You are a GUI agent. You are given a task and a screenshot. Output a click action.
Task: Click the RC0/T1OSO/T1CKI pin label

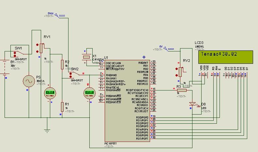(x=137, y=90)
